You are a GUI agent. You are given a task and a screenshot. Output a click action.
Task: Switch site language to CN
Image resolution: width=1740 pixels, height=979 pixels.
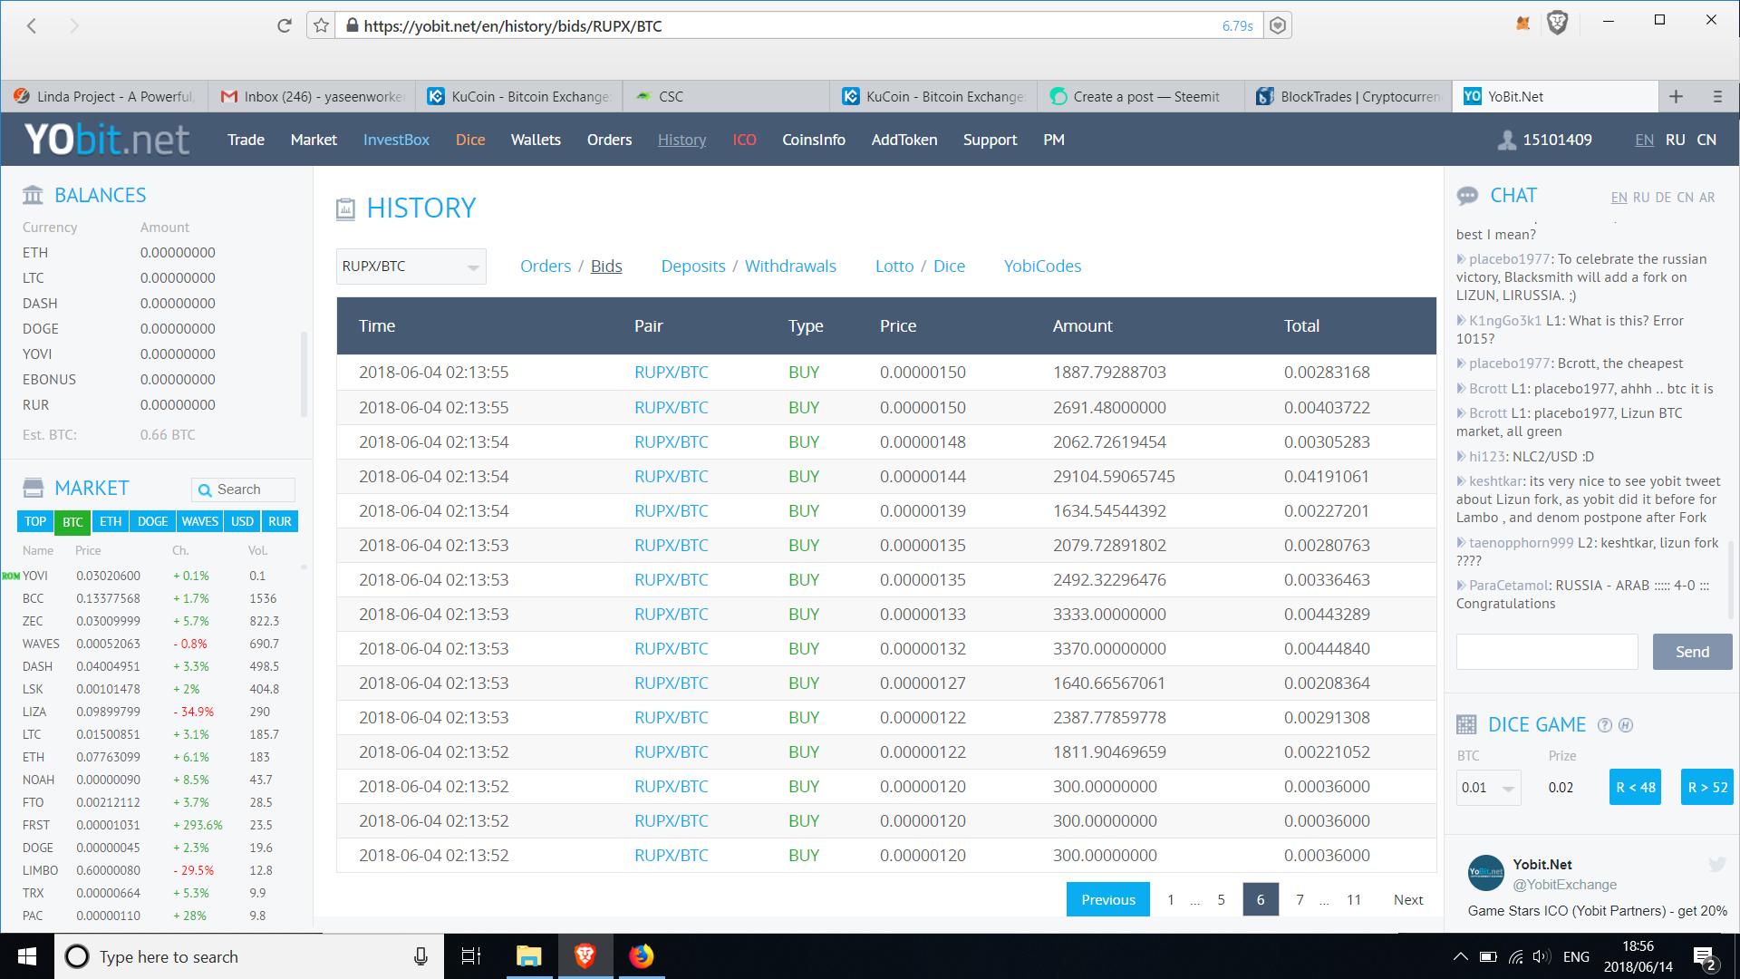1706,140
